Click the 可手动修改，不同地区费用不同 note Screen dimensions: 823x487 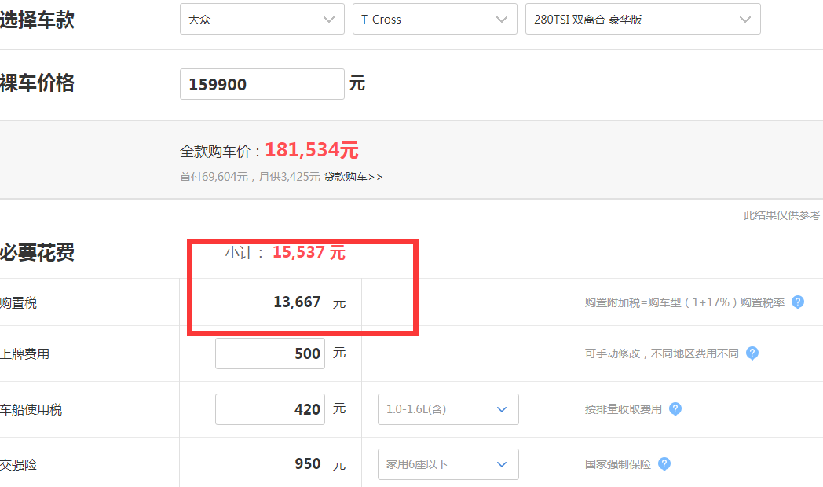click(x=661, y=353)
